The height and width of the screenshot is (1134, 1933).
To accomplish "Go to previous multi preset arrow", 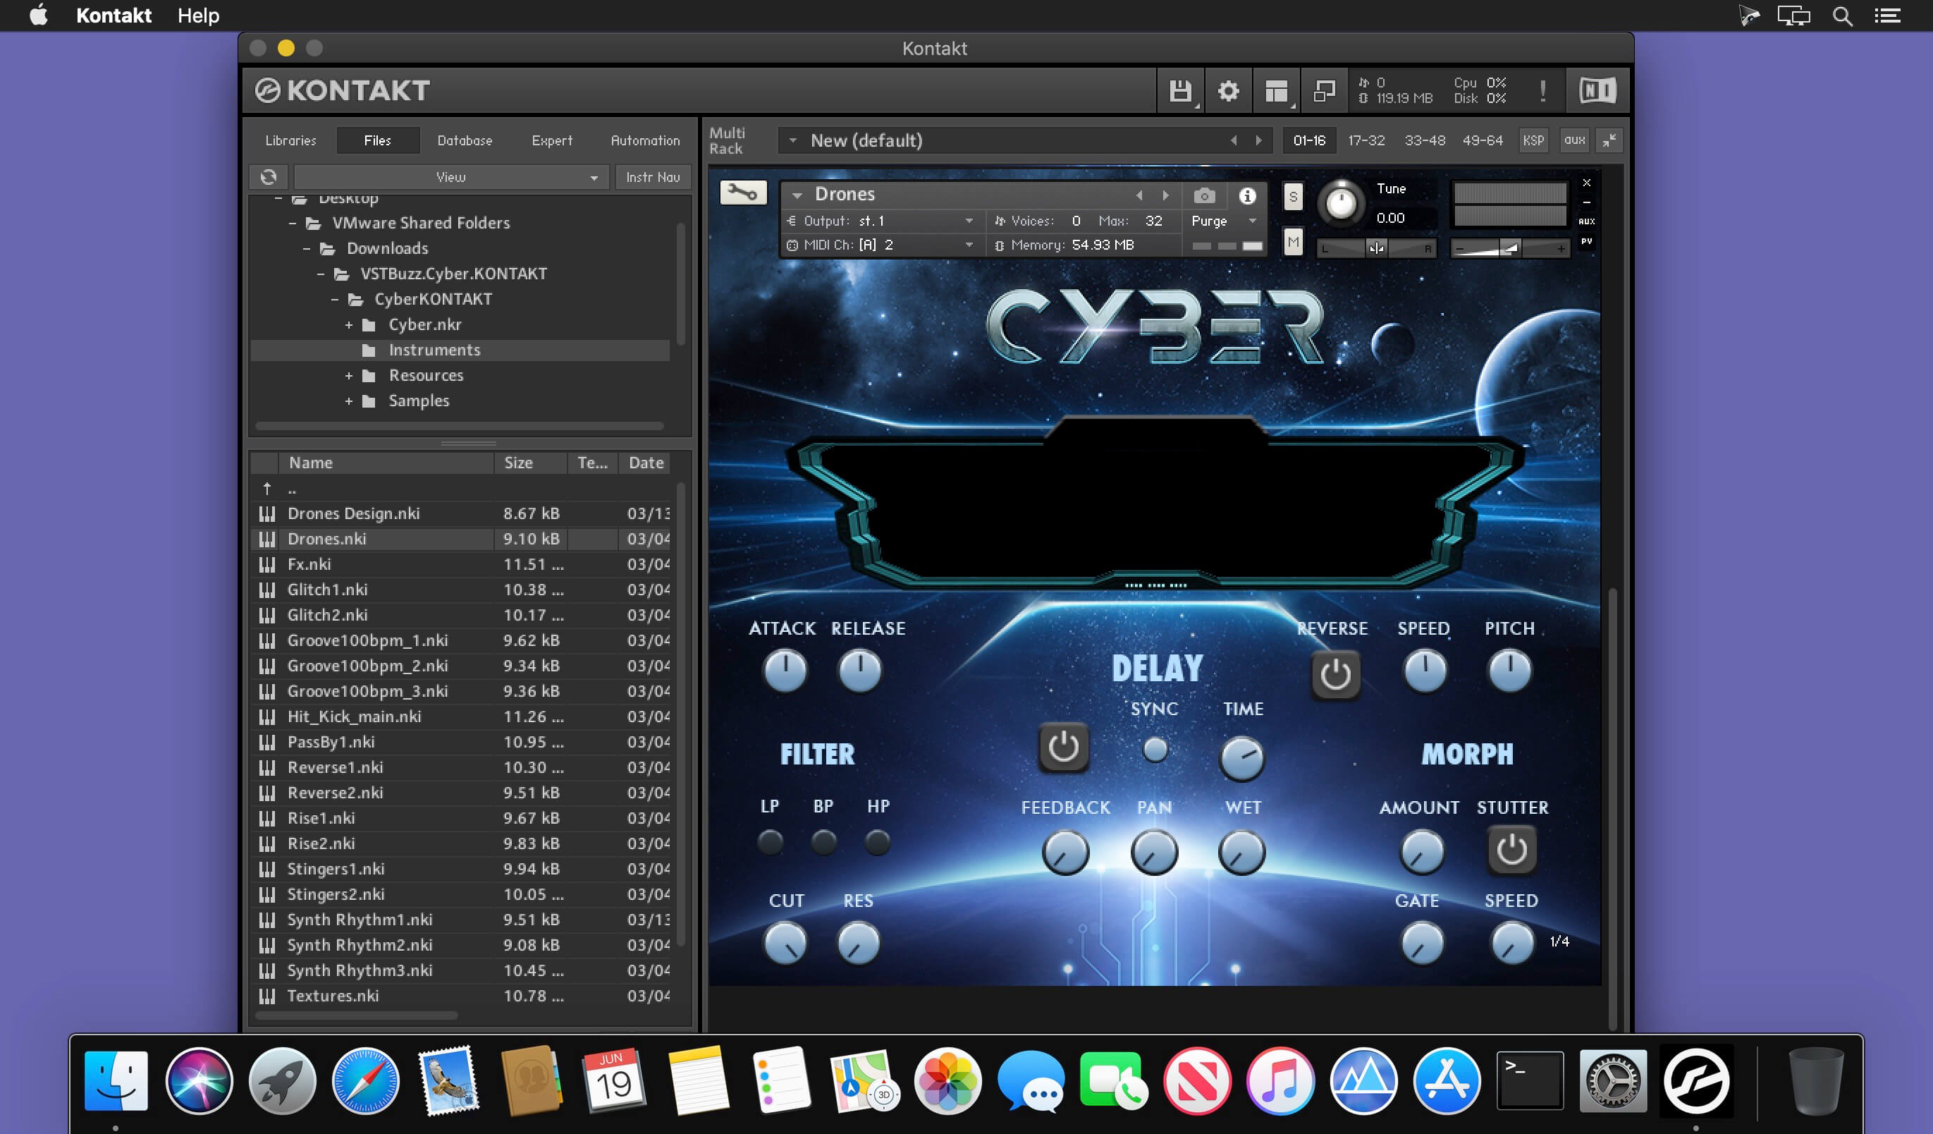I will coord(1234,140).
